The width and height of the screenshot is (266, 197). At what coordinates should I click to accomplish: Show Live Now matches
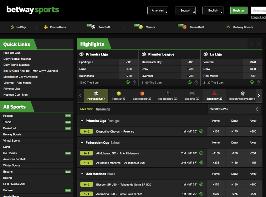coord(86,109)
